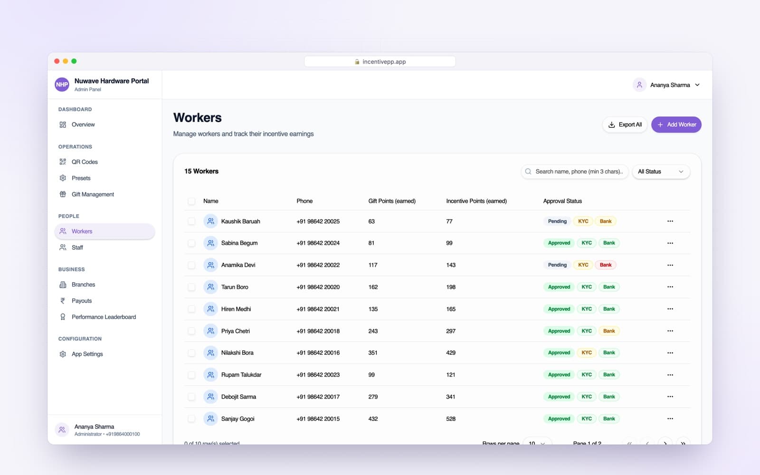Viewport: 760px width, 475px height.
Task: Click the QR Codes sidebar icon
Action: coord(63,162)
